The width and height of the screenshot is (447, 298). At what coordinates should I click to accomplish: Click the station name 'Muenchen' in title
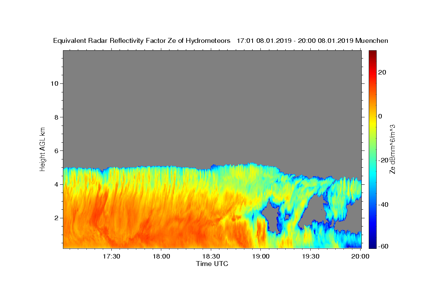pyautogui.click(x=372, y=41)
